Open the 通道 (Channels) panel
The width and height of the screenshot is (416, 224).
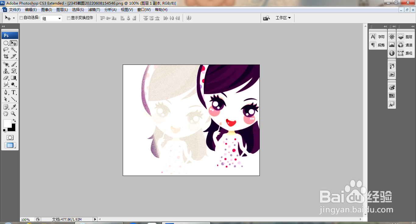tap(405, 45)
